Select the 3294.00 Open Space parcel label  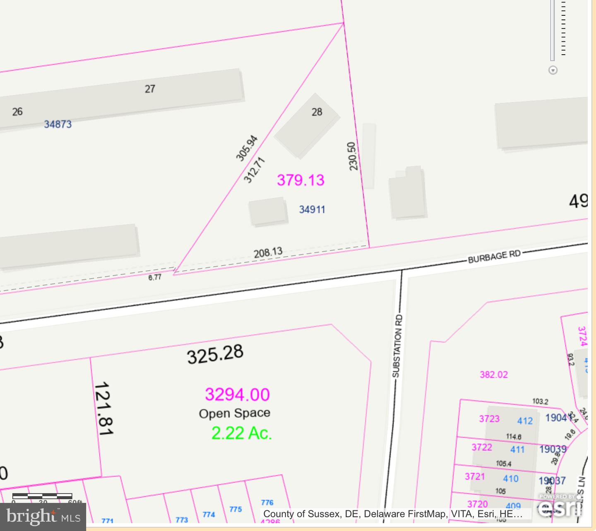(237, 394)
